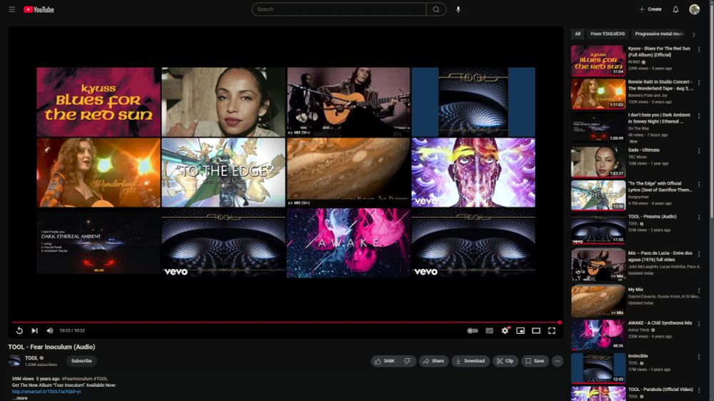Image resolution: width=714 pixels, height=401 pixels.
Task: Expand more filter chips with right chevron
Action: pyautogui.click(x=693, y=34)
